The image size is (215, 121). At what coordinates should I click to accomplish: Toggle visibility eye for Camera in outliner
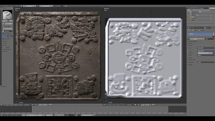pyautogui.click(x=211, y=15)
